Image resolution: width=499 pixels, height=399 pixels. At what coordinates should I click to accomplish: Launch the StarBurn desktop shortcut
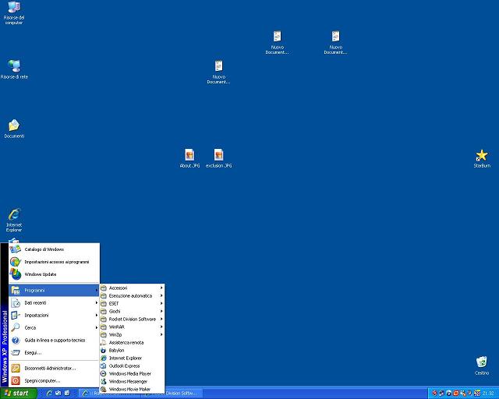[x=482, y=158]
